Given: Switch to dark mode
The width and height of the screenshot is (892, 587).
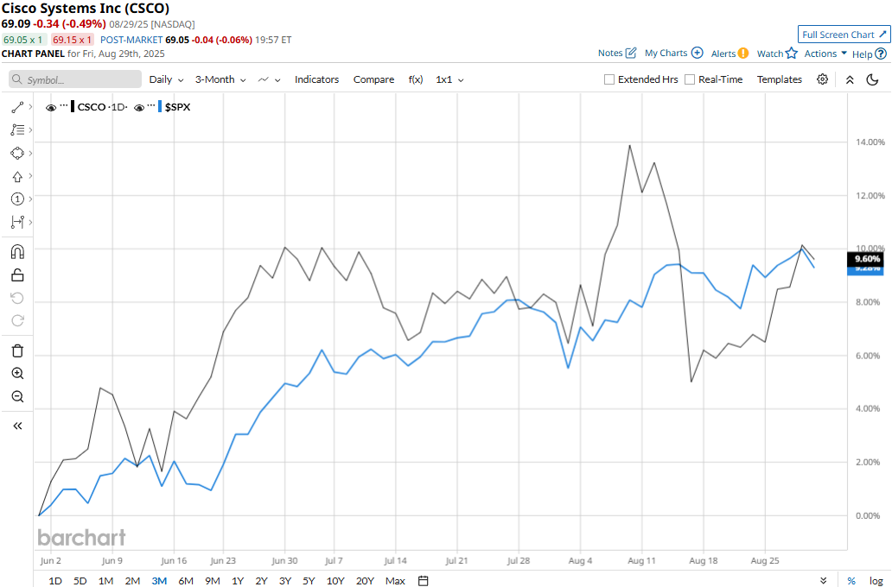Looking at the screenshot, I should [872, 79].
